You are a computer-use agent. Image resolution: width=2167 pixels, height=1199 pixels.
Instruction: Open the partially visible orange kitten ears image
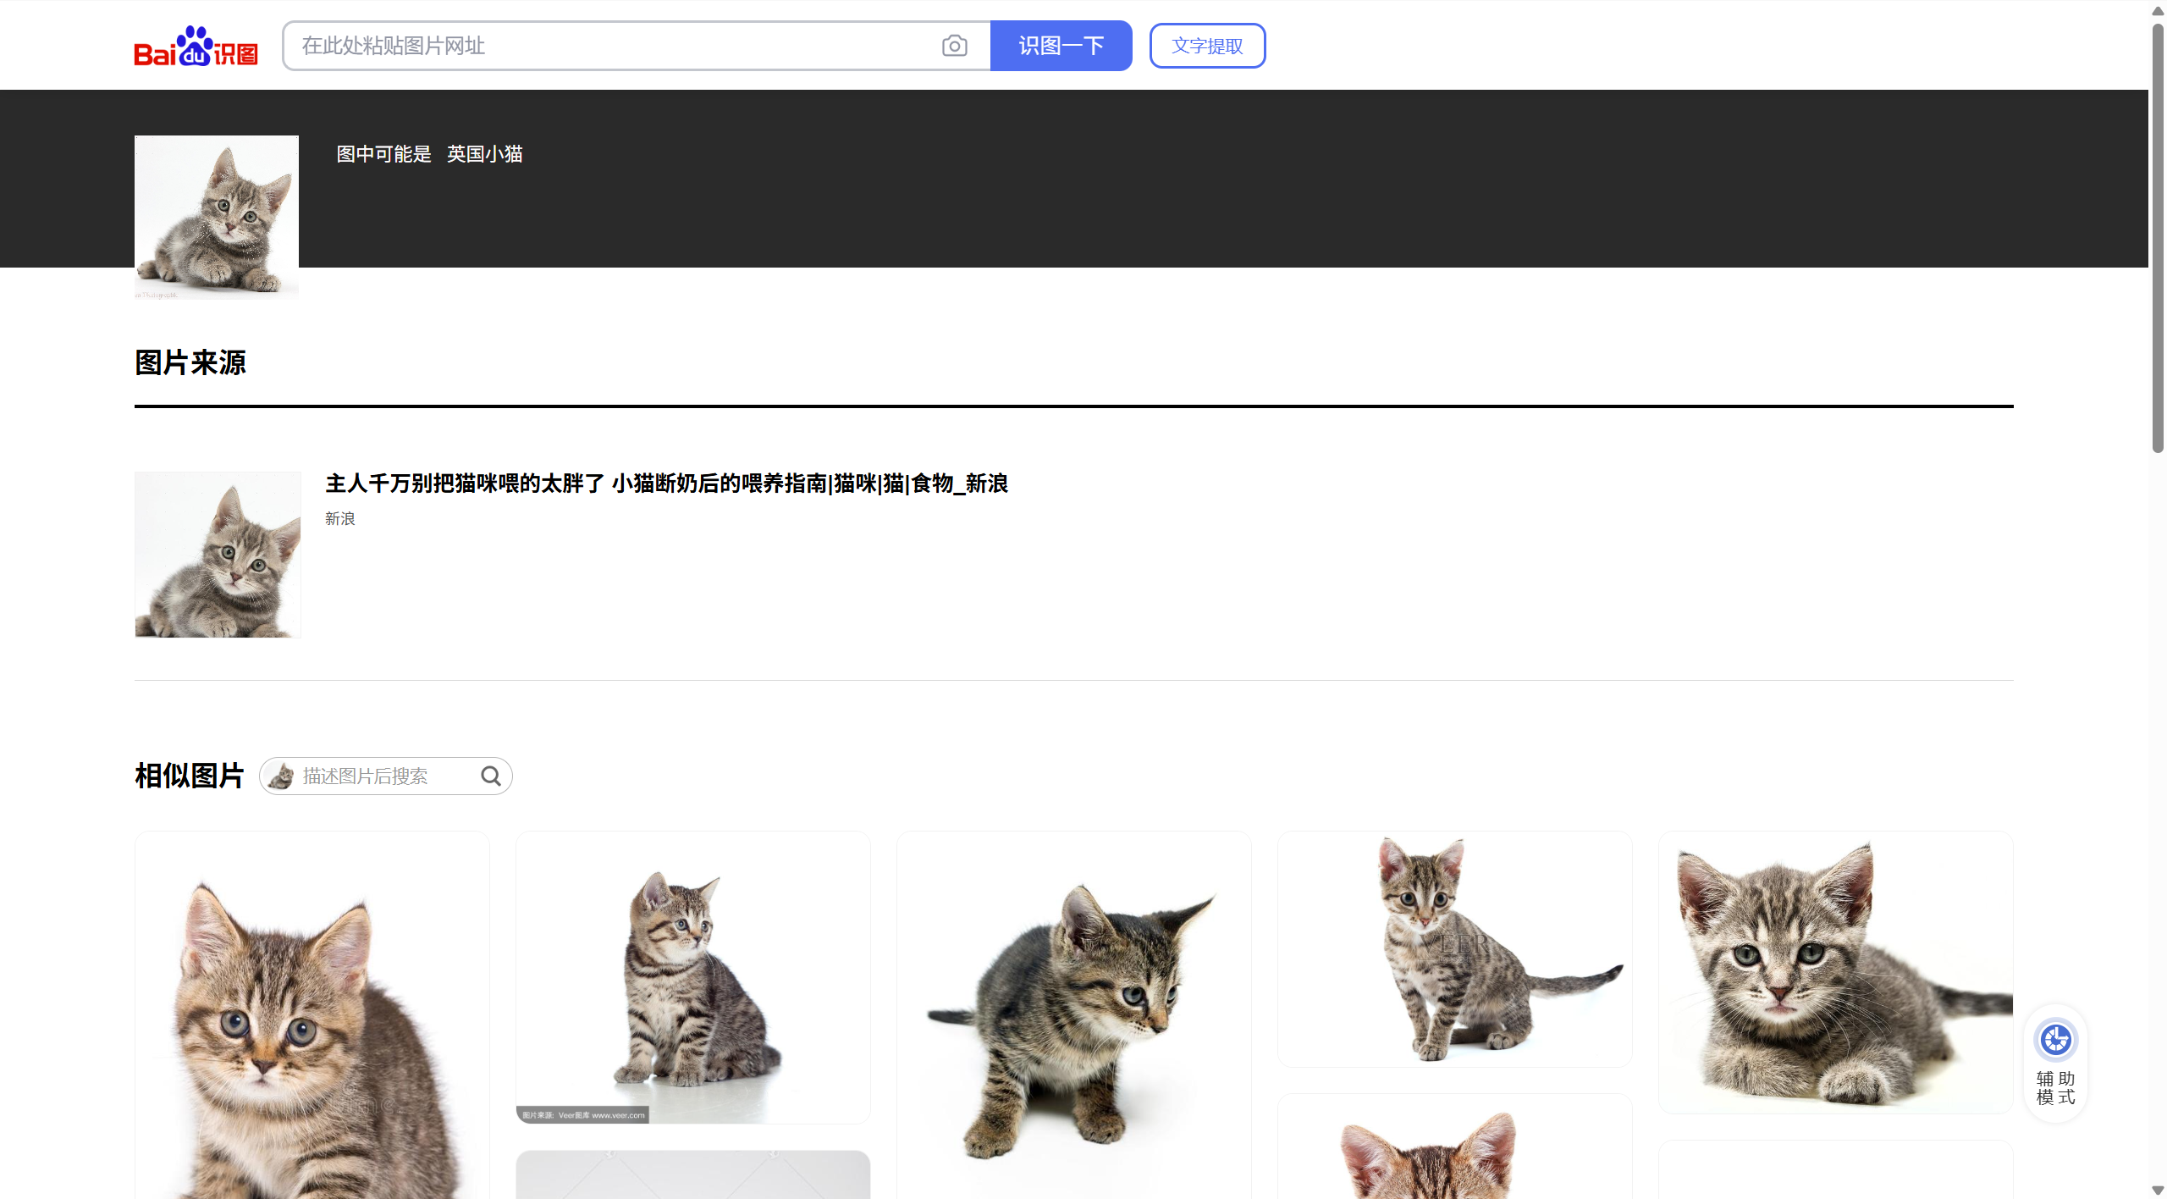tap(1455, 1147)
